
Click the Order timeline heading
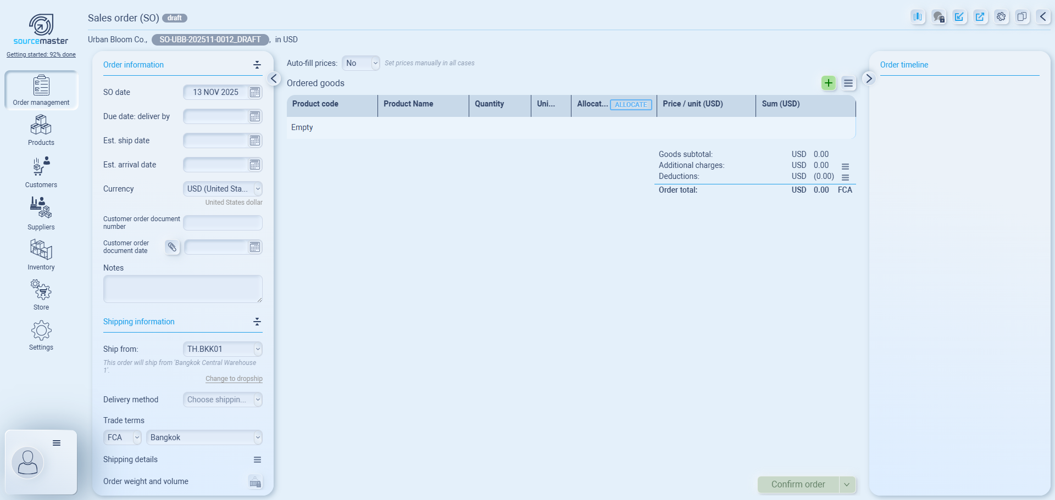[904, 65]
